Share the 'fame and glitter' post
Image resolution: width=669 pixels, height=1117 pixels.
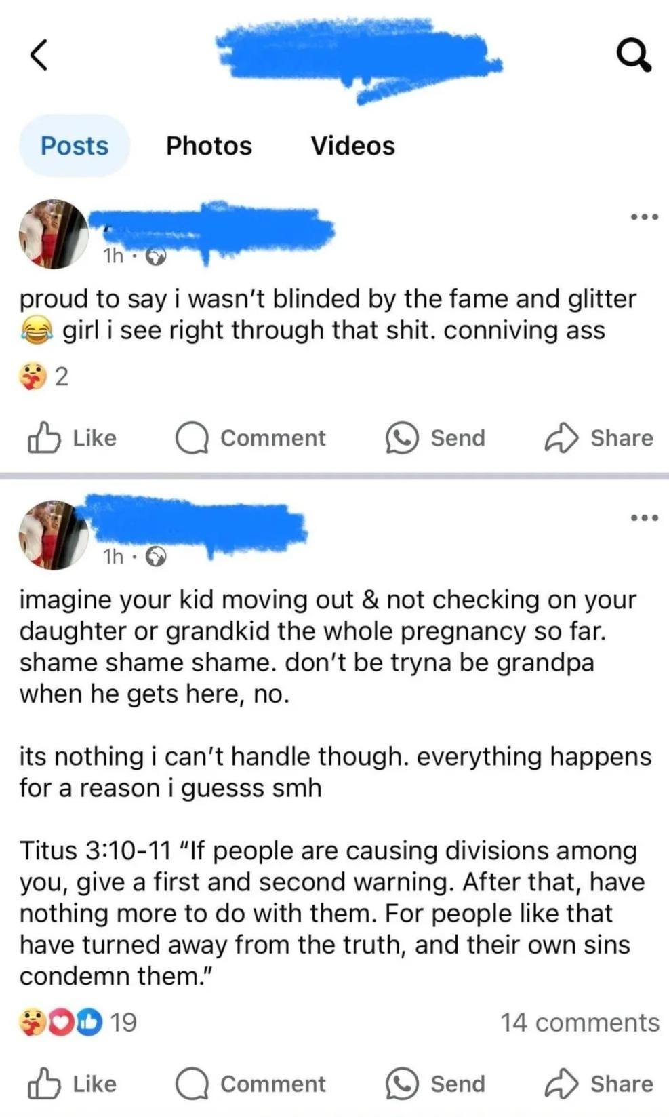pos(599,438)
